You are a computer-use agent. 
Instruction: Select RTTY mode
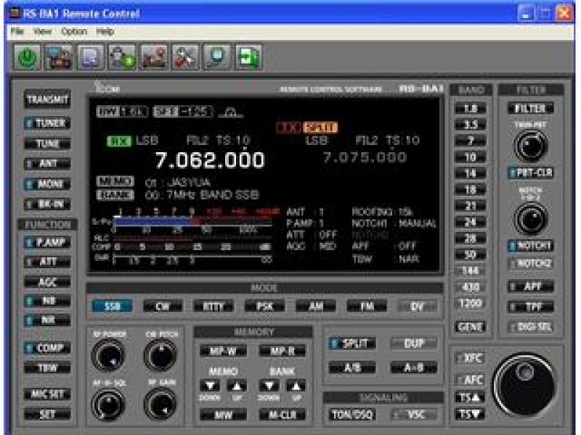pos(214,306)
